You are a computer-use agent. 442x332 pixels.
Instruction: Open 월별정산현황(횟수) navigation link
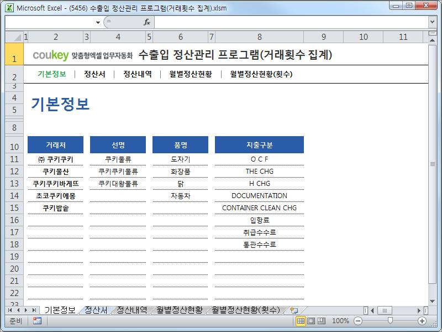click(261, 74)
